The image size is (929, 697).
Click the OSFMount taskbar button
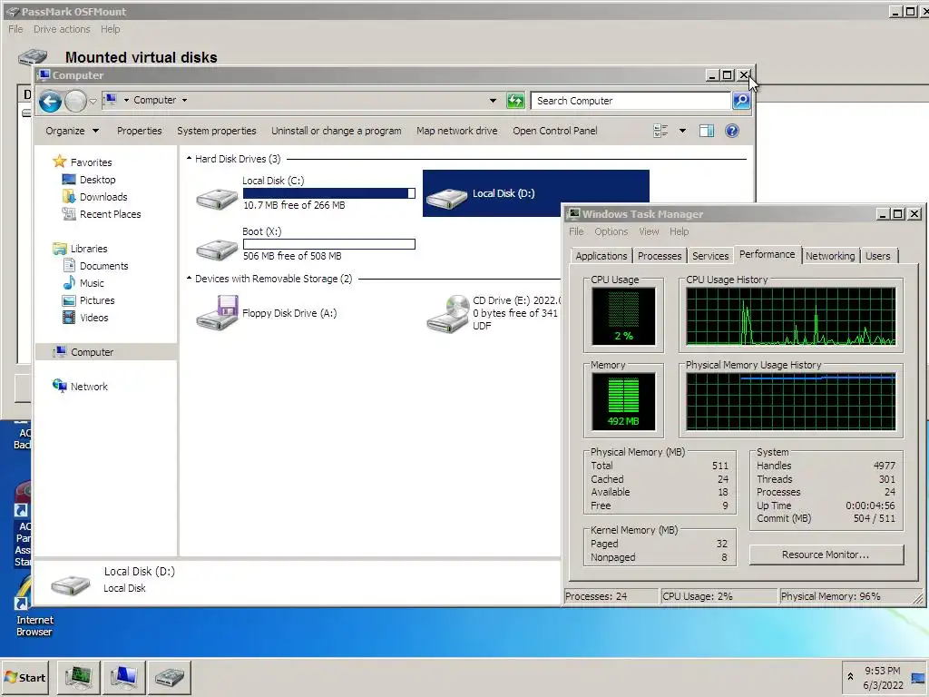[x=170, y=677]
